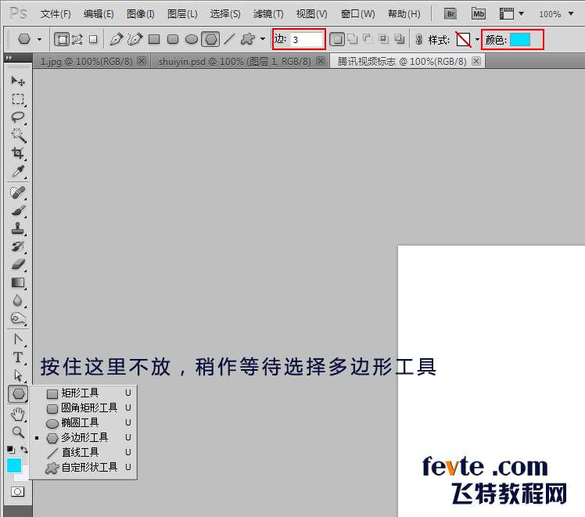Choose 自定形状工具 from flyout menu
This screenshot has height=517, width=585.
pyautogui.click(x=84, y=467)
